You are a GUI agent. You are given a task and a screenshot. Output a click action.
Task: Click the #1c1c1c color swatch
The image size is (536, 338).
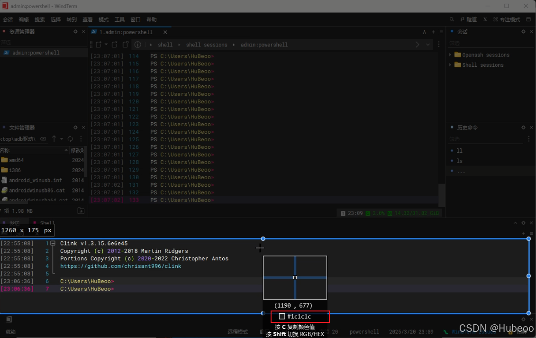pos(282,317)
